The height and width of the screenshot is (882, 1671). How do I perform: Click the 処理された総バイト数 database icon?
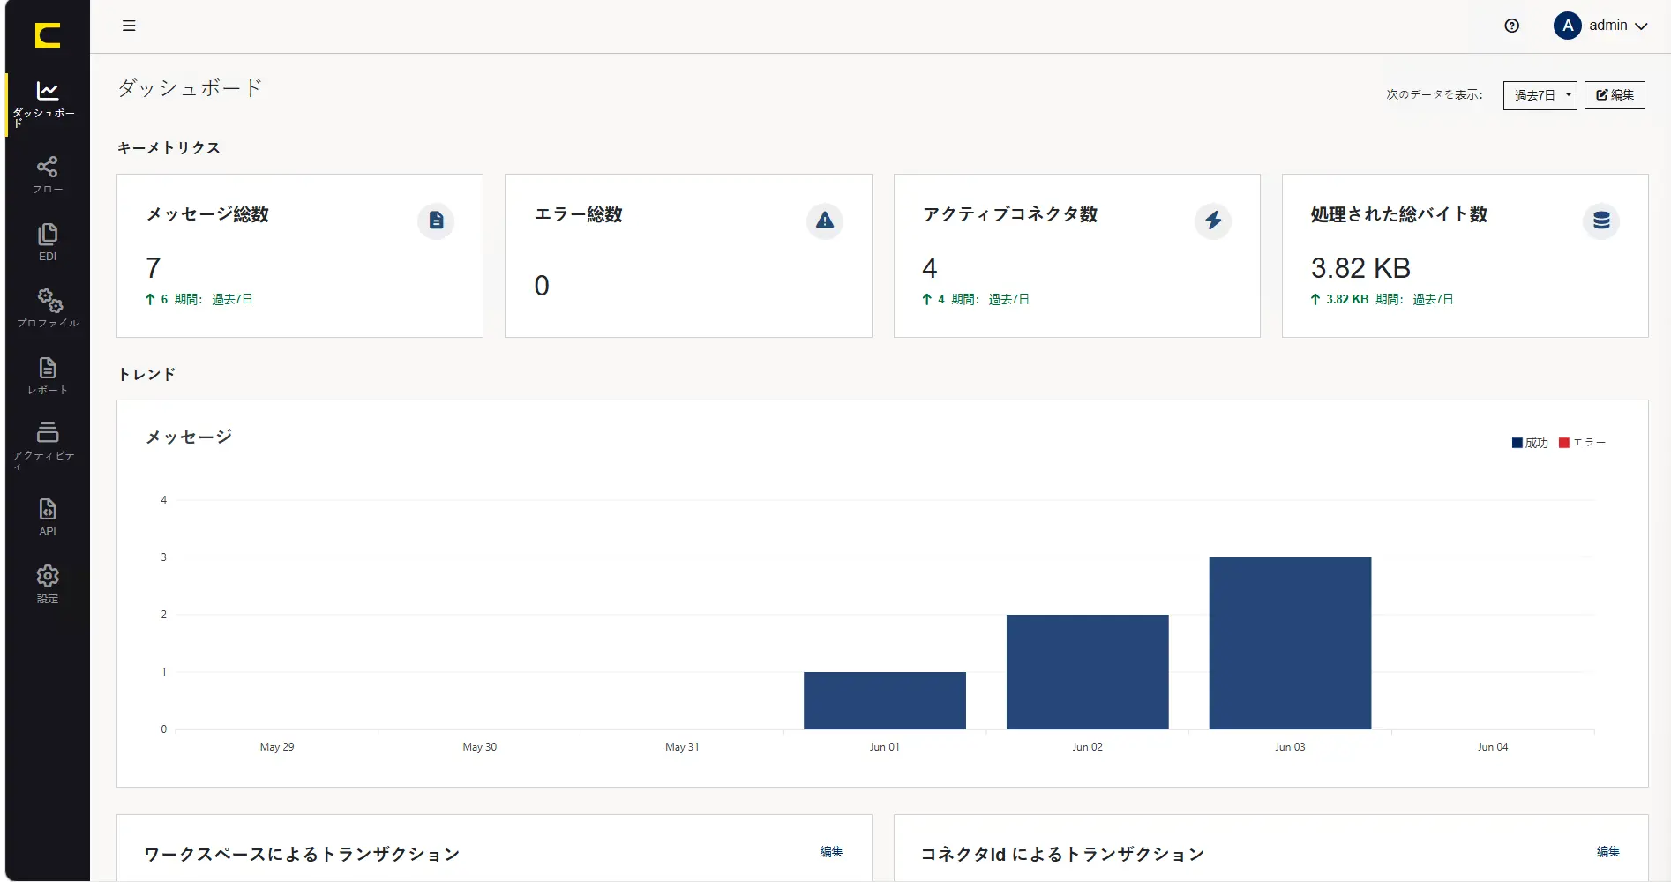(1601, 220)
